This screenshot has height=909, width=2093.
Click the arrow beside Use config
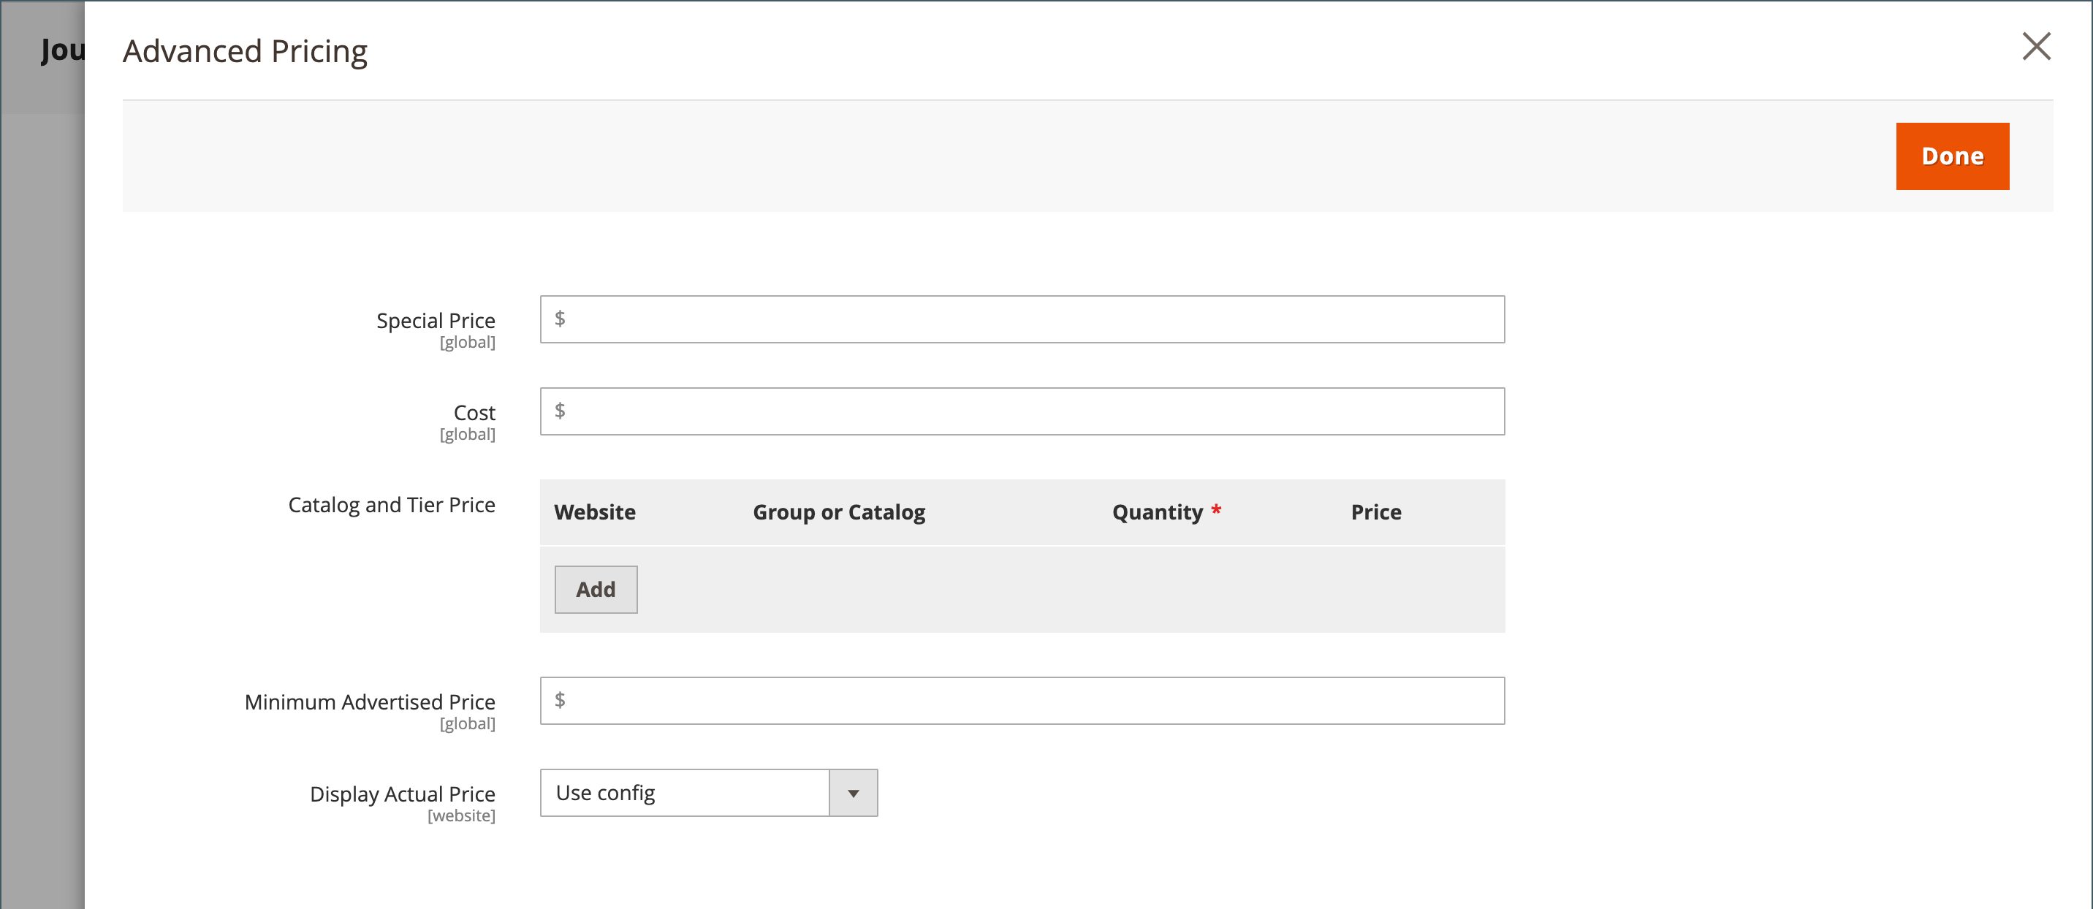852,793
